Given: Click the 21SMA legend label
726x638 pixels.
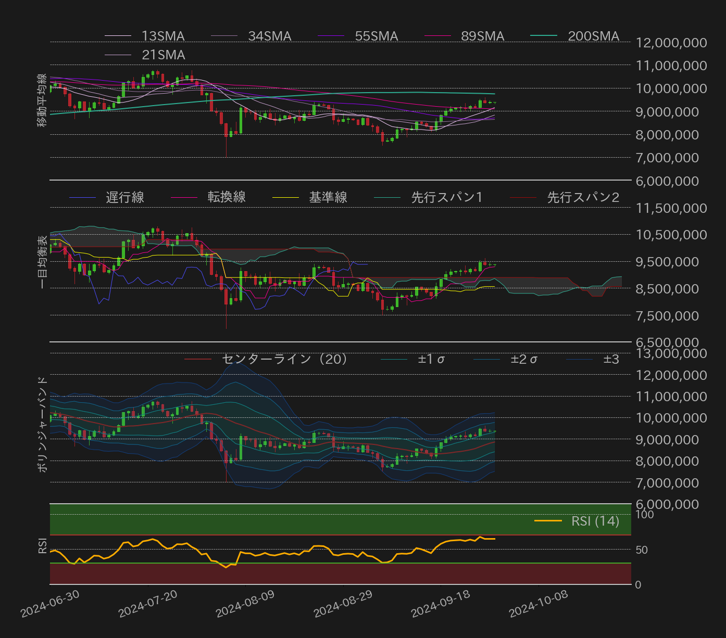Looking at the screenshot, I should [163, 55].
